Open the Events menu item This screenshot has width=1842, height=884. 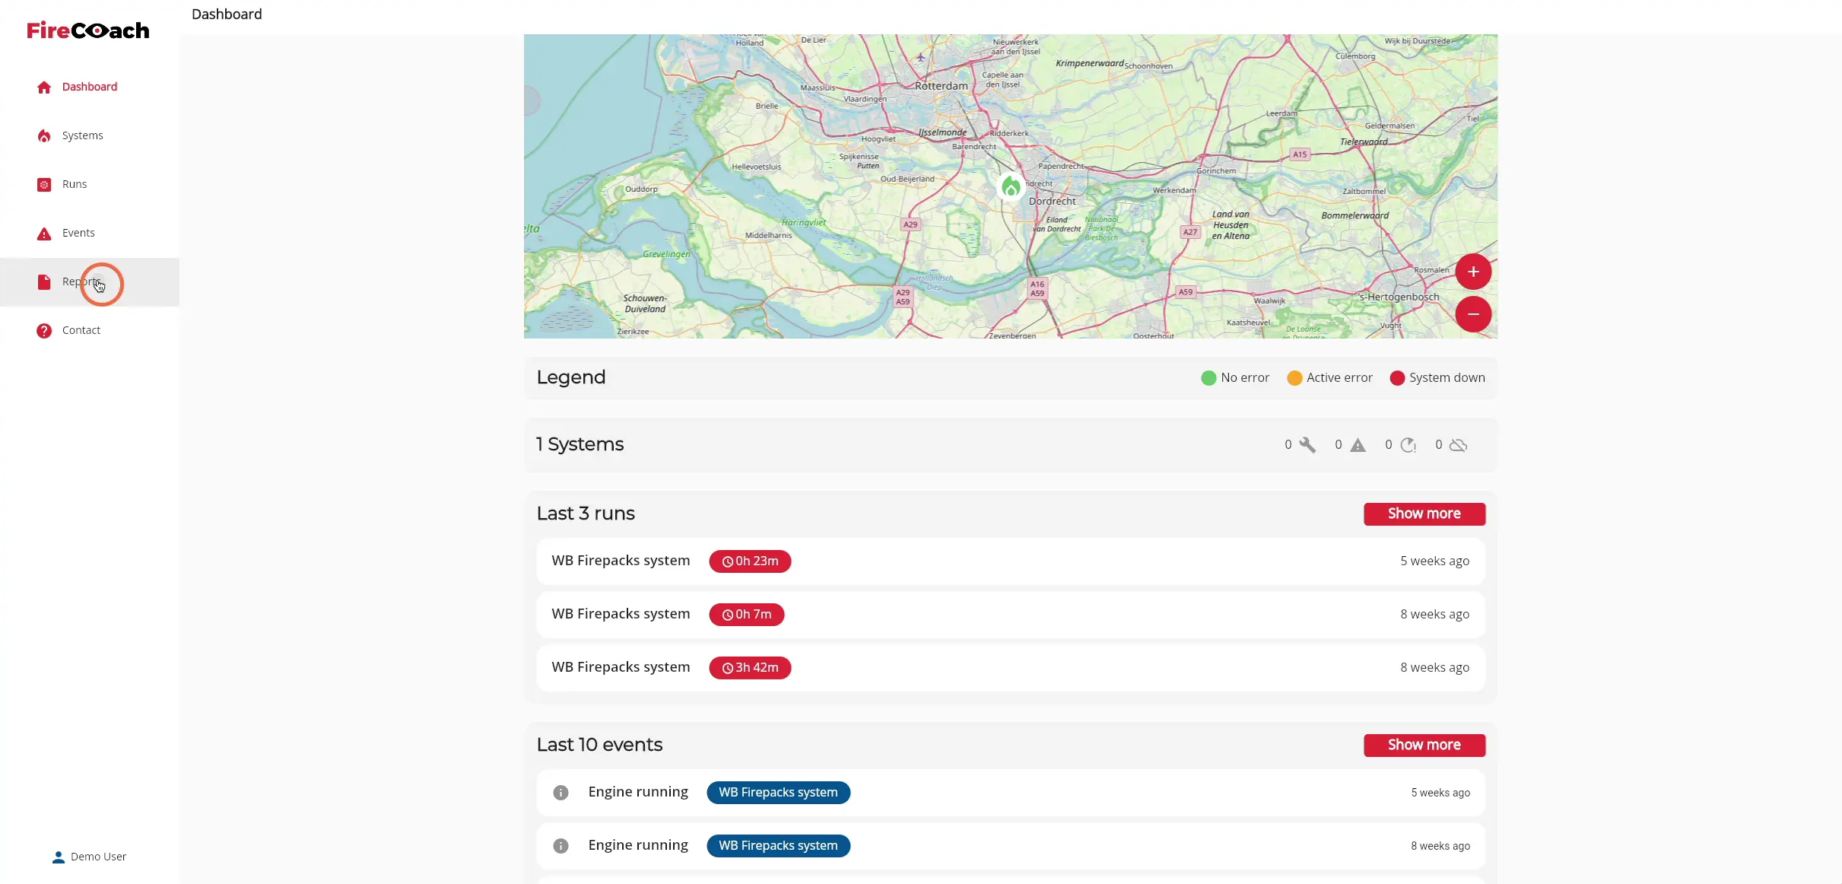click(x=90, y=233)
